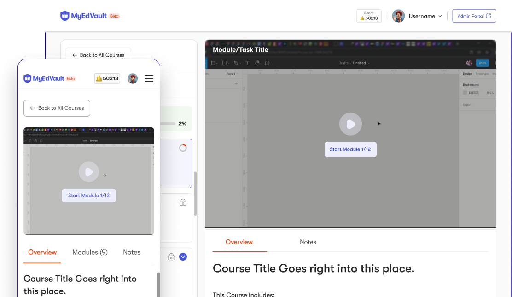
Task: Select the Text tool in video toolbar
Action: 248,63
